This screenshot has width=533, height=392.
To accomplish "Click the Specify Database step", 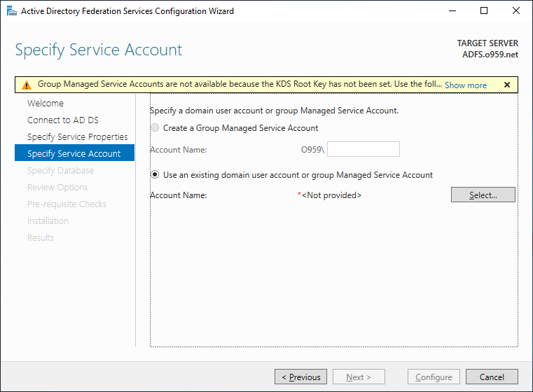I will coord(60,171).
